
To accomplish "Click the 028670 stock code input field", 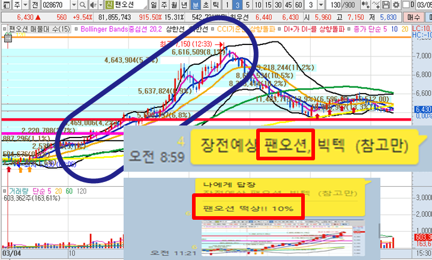I will click(56, 5).
